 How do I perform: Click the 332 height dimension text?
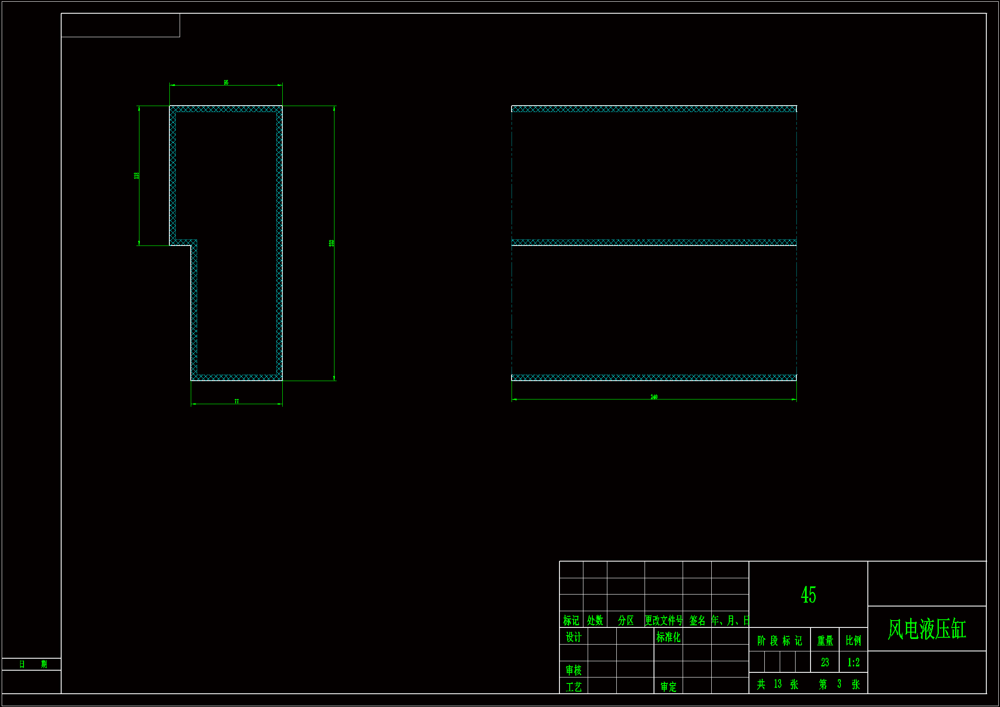coord(331,243)
